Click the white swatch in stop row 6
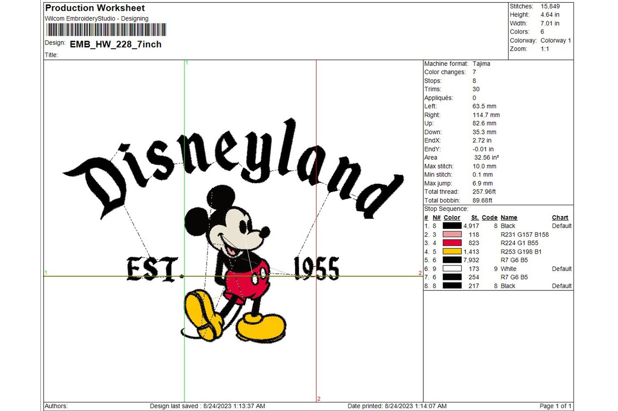 [452, 269]
